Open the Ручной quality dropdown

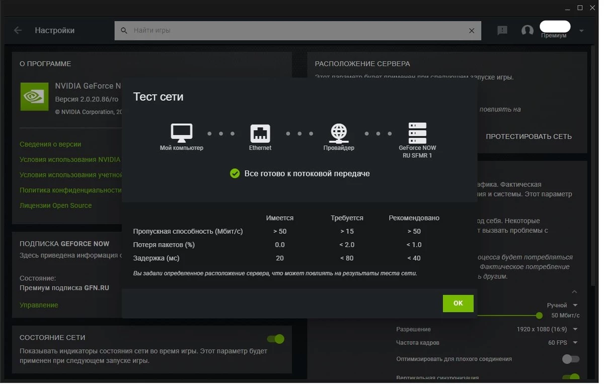coord(562,305)
